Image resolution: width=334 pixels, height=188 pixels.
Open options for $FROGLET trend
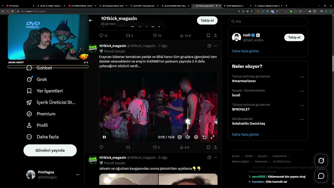coord(302,105)
